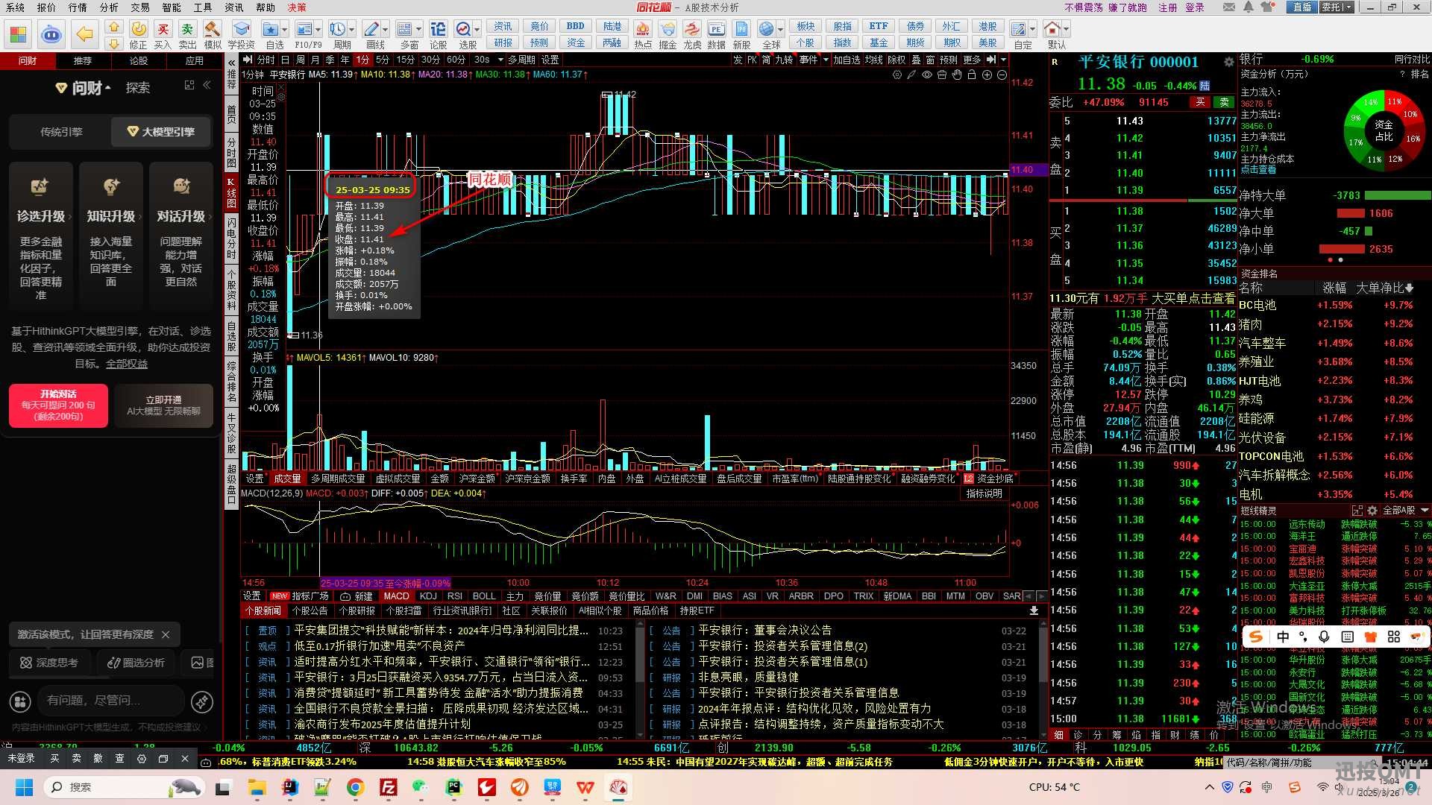Open WeChat from the Windows taskbar
The width and height of the screenshot is (1432, 805).
pyautogui.click(x=420, y=787)
